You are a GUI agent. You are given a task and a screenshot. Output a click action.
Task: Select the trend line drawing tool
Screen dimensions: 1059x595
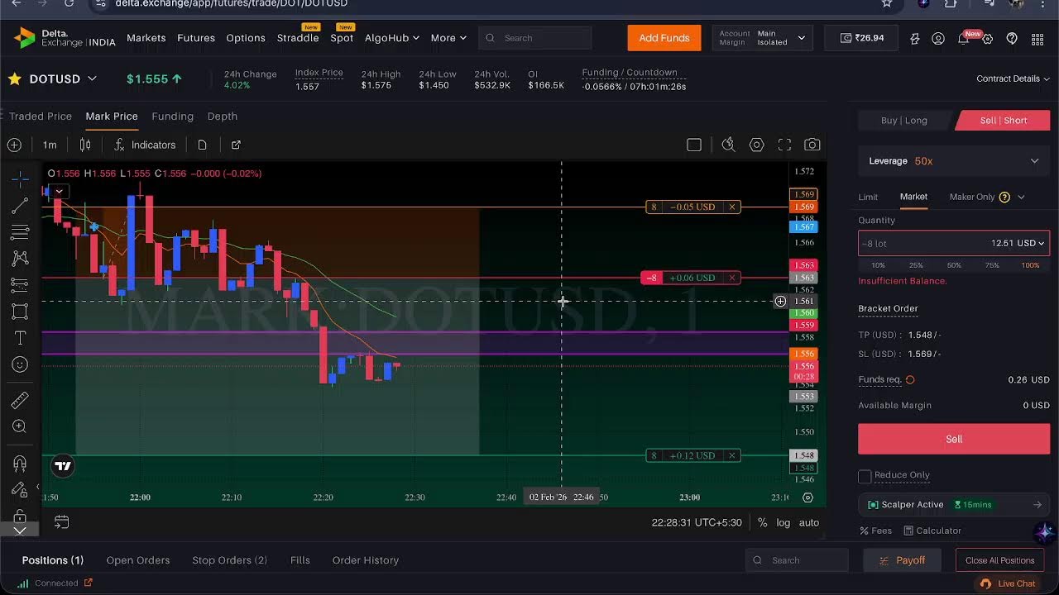click(20, 205)
